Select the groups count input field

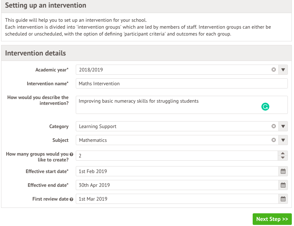click(x=177, y=156)
